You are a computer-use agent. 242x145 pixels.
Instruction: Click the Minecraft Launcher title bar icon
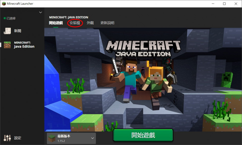click(4, 4)
